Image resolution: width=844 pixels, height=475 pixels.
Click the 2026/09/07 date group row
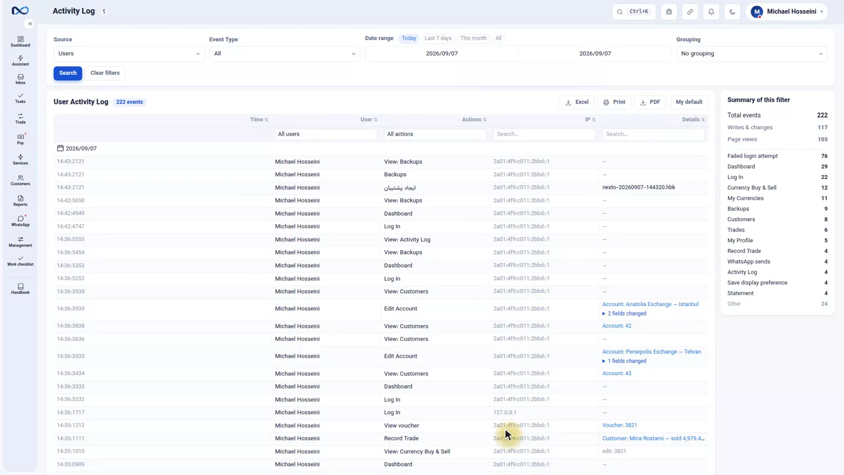pyautogui.click(x=380, y=149)
